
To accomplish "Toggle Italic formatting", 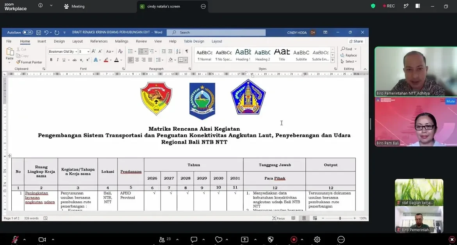I will (x=57, y=60).
